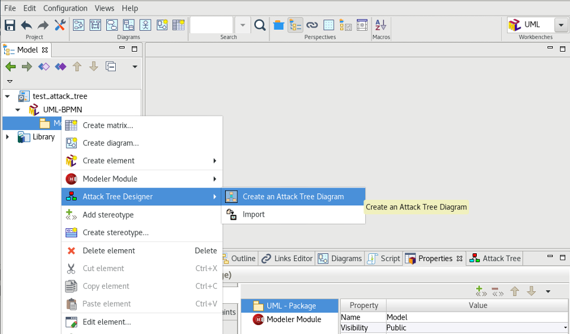Collapse the test_attack_tree node
The image size is (570, 334).
[x=7, y=96]
